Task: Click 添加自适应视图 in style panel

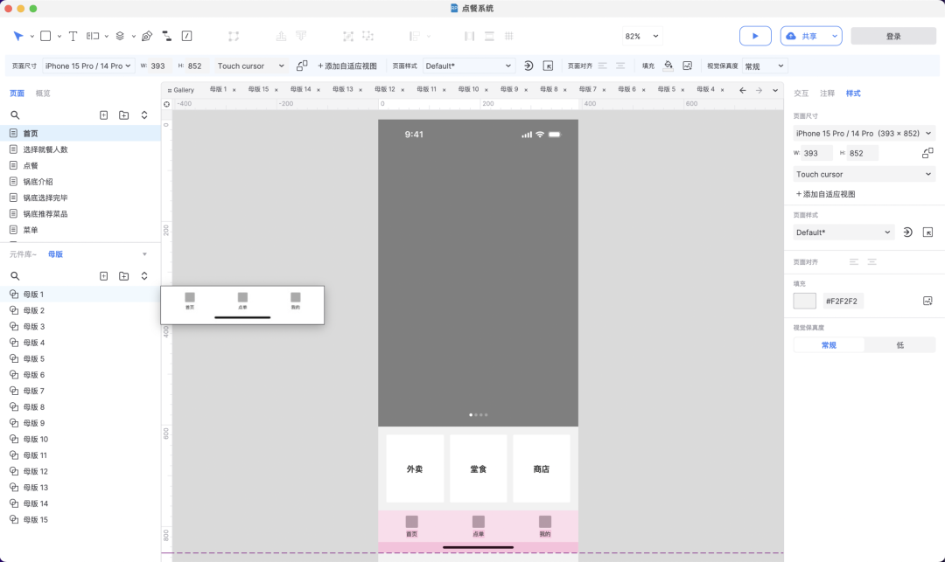Action: pos(825,194)
